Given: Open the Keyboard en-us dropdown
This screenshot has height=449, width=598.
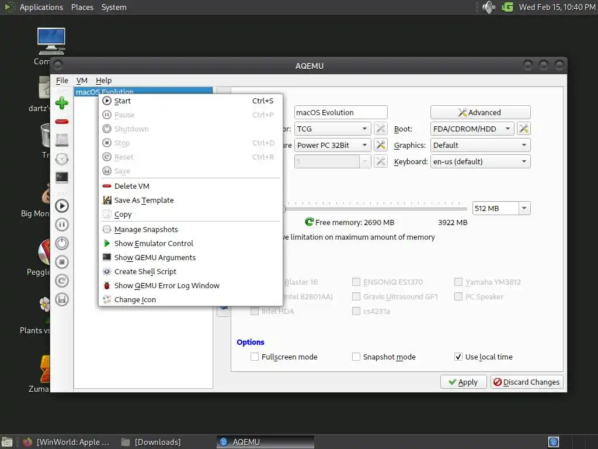Looking at the screenshot, I should click(480, 161).
